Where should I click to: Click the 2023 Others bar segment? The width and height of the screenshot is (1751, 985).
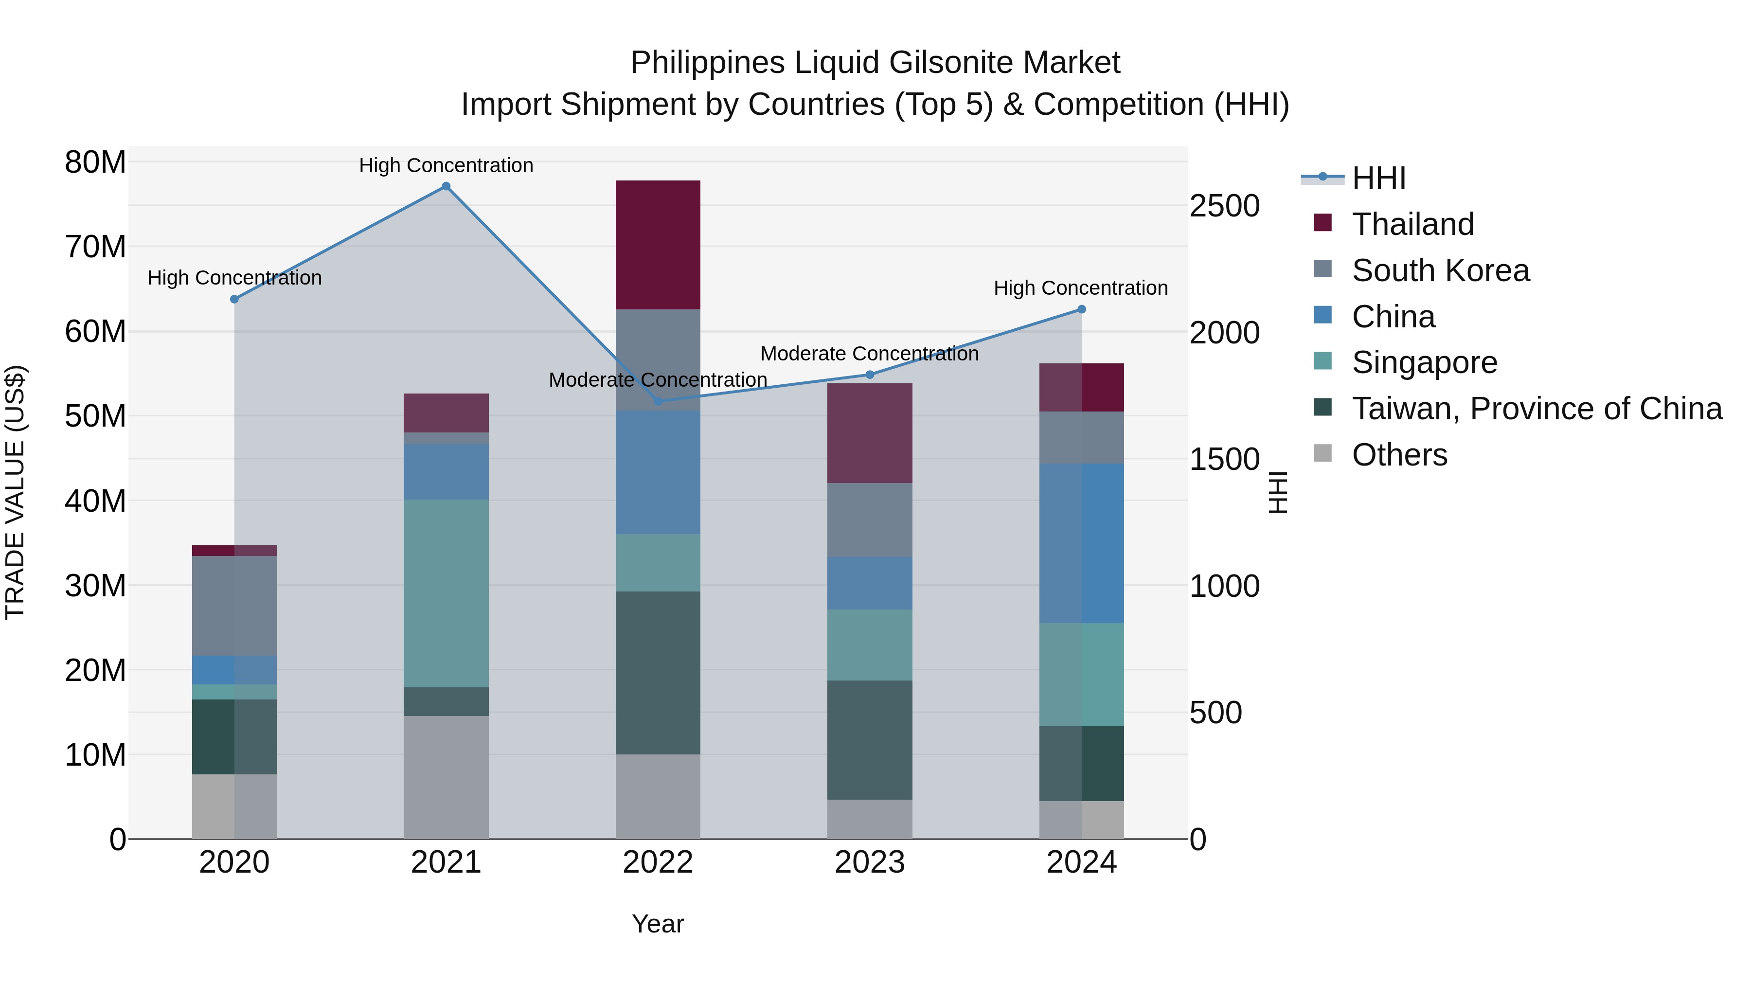coord(869,819)
